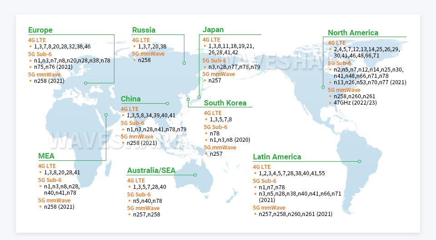The height and width of the screenshot is (240, 436).
Task: Click the Japan region heading
Action: tap(213, 29)
